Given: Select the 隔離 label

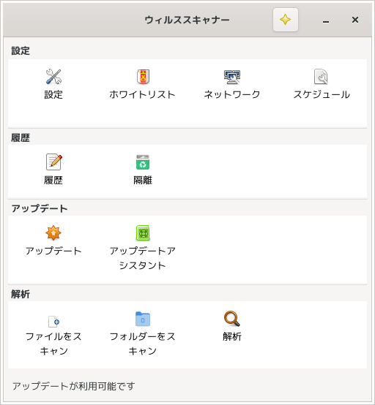Looking at the screenshot, I should point(143,180).
